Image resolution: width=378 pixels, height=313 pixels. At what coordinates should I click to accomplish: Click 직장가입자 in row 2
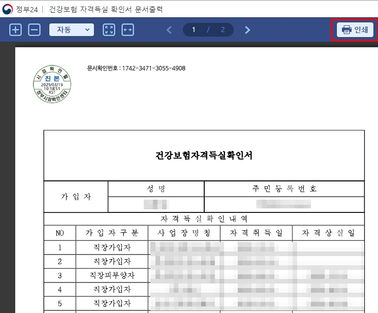112,261
